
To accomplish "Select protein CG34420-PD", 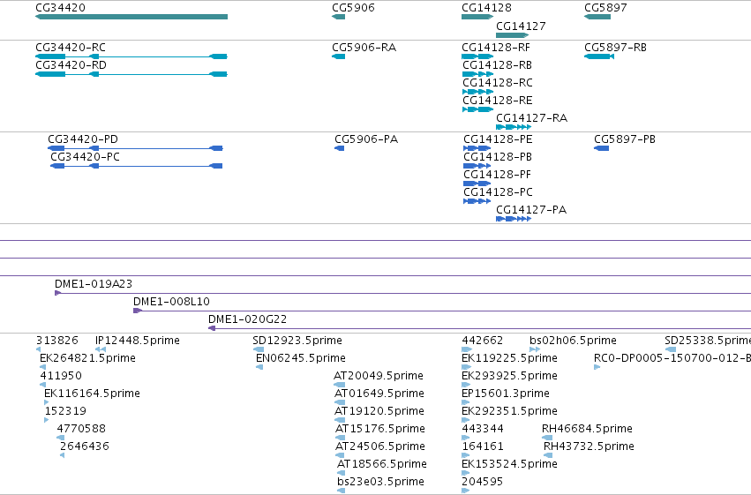I will (x=135, y=148).
